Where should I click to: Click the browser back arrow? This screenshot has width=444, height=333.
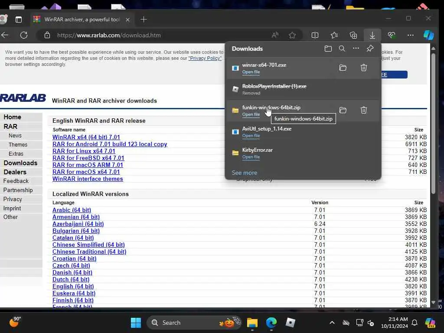point(5,35)
